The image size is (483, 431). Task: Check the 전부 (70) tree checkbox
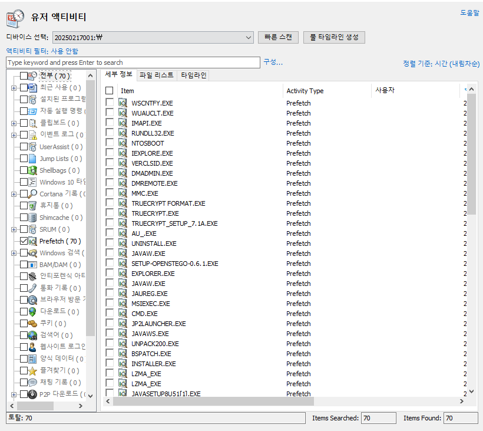point(24,76)
